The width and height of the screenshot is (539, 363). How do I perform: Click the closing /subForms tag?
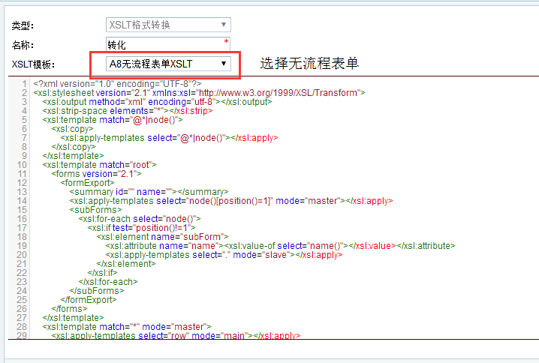coord(97,290)
